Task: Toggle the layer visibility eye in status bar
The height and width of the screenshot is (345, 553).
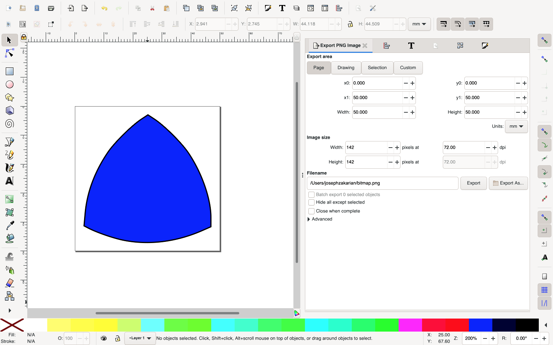Action: (103, 338)
